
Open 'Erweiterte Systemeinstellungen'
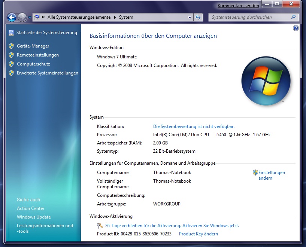tap(48, 73)
